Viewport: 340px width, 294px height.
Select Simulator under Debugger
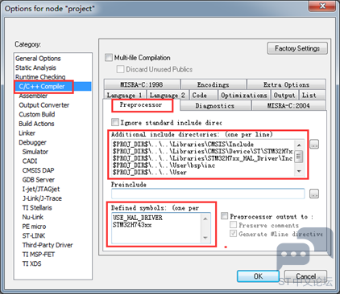click(35, 152)
